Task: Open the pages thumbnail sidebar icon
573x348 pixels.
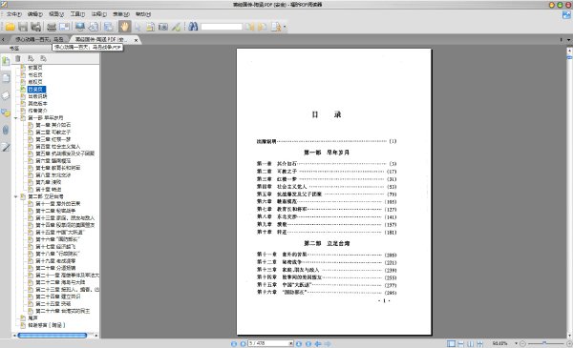Action: (6, 78)
